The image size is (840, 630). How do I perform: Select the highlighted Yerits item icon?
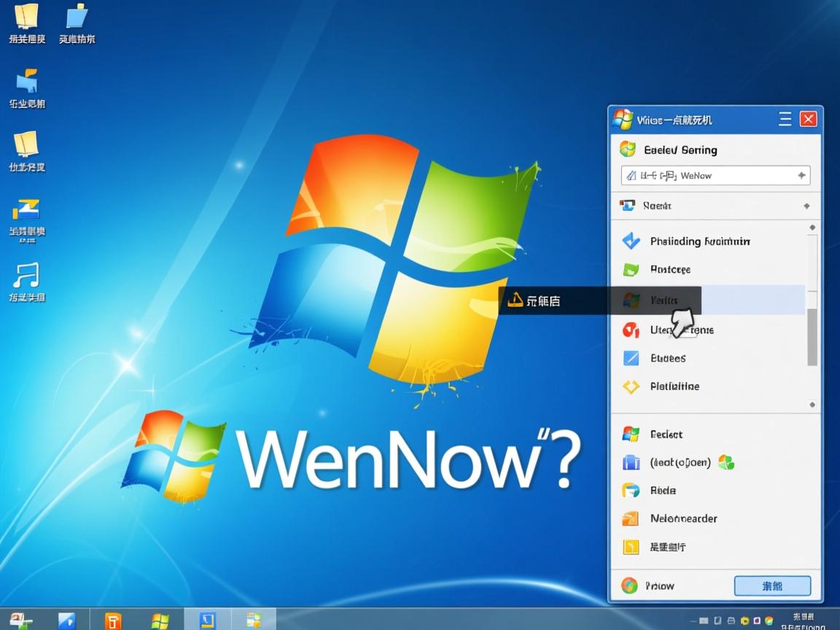[633, 300]
